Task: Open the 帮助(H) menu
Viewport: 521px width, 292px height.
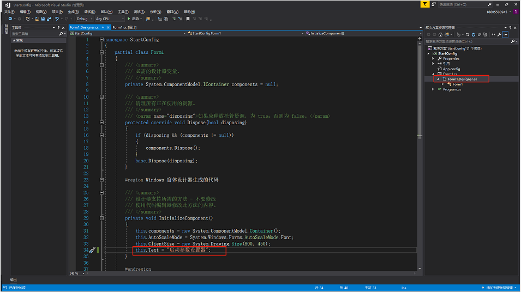Action: tap(189, 11)
